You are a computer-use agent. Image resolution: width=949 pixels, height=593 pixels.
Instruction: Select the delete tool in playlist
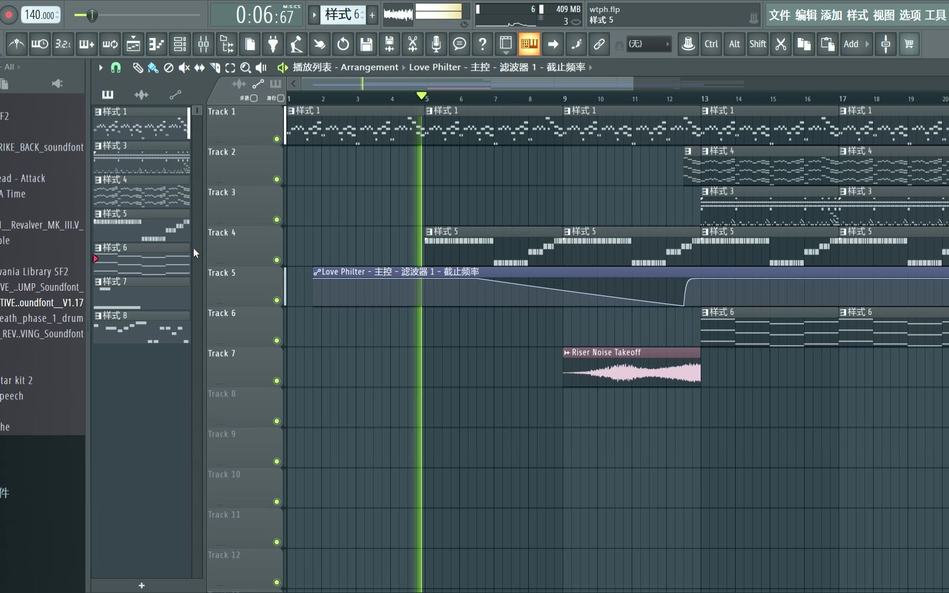168,68
